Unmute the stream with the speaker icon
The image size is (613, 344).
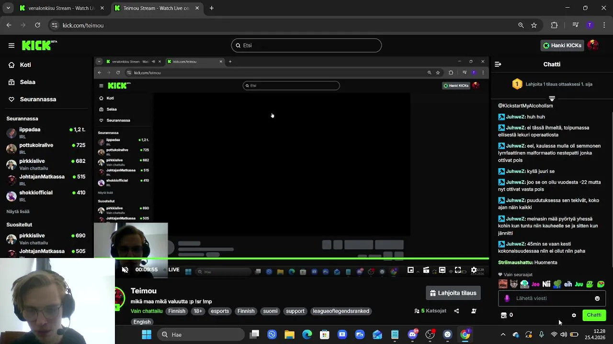pos(125,270)
